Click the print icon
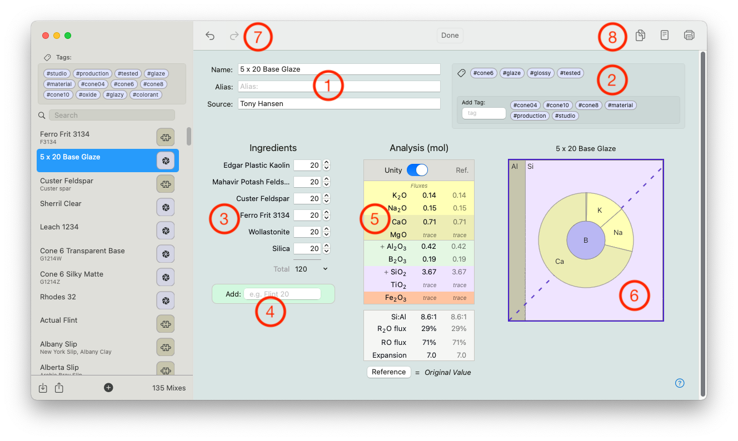The height and width of the screenshot is (441, 738). point(689,36)
